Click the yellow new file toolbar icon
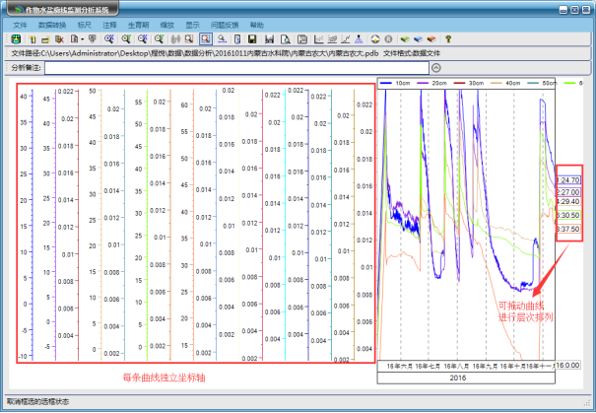The image size is (596, 413). (33, 38)
